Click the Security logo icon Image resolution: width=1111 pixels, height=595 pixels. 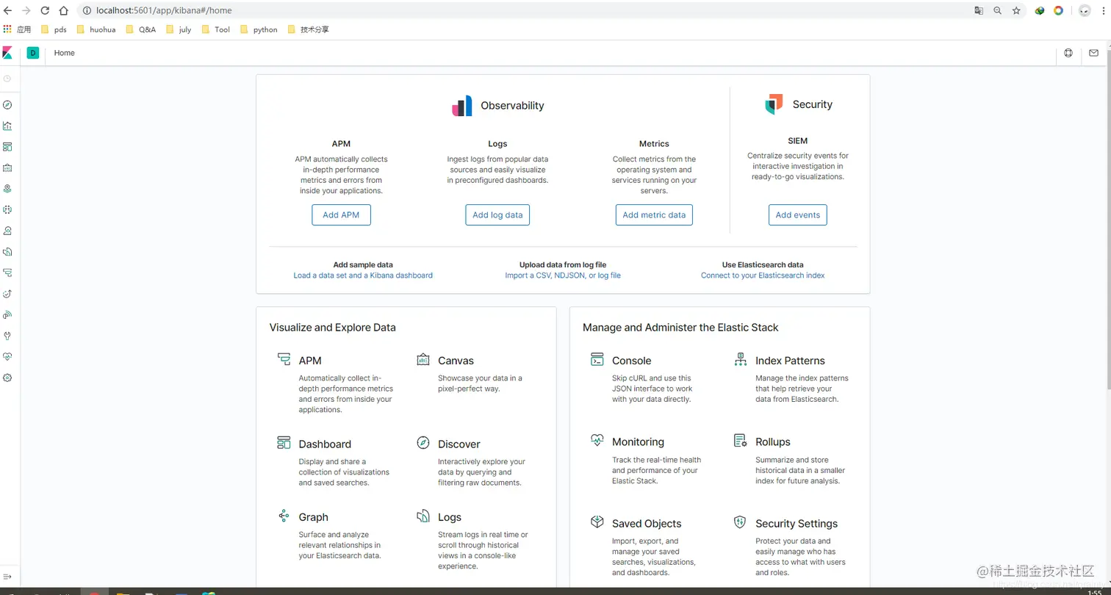pyautogui.click(x=774, y=104)
